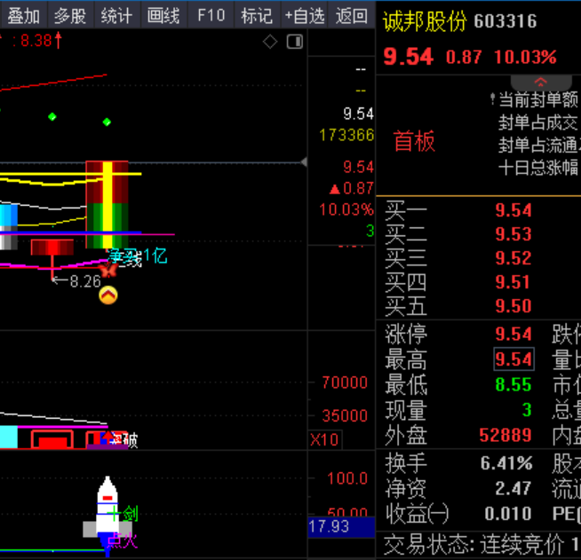Click the 现量 value 3

pyautogui.click(x=528, y=410)
